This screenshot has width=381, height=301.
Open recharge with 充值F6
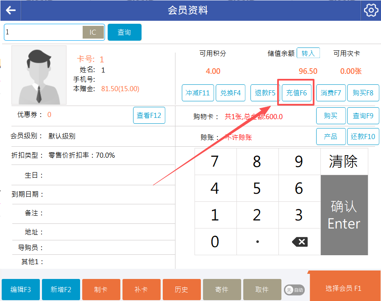coord(296,93)
